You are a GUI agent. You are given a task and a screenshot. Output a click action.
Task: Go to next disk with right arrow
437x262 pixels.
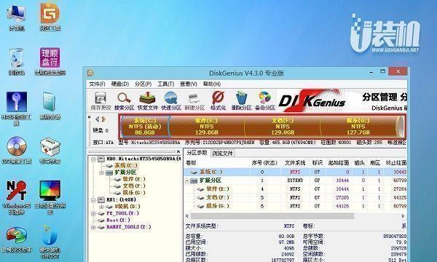click(x=103, y=119)
